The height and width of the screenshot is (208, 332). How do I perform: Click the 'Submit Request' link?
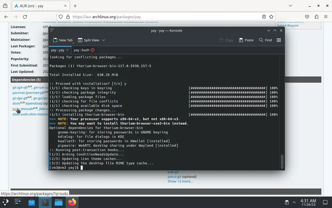288,25
